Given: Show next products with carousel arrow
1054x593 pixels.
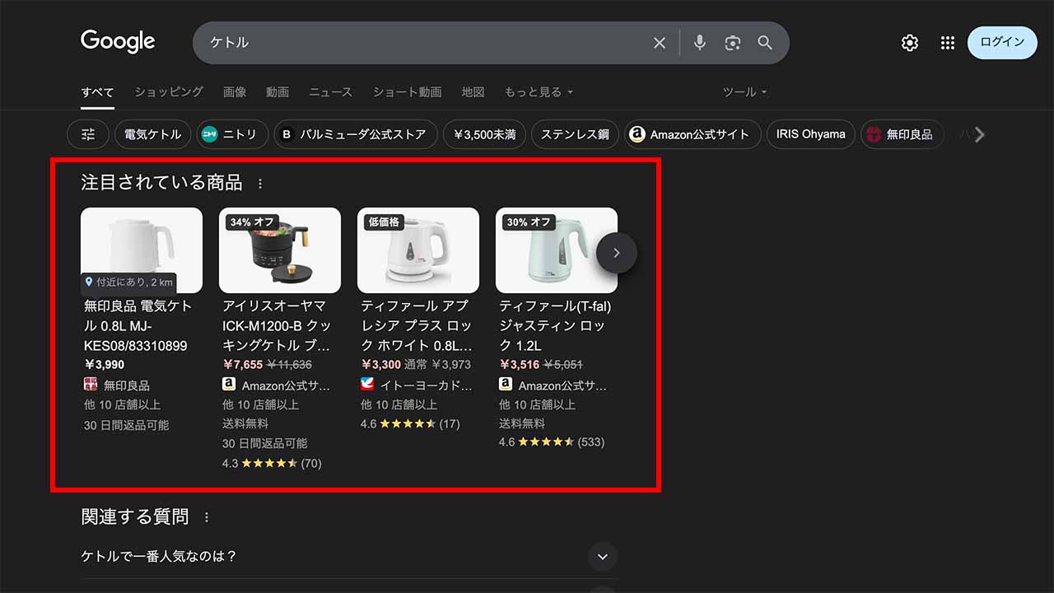Looking at the screenshot, I should tap(617, 253).
